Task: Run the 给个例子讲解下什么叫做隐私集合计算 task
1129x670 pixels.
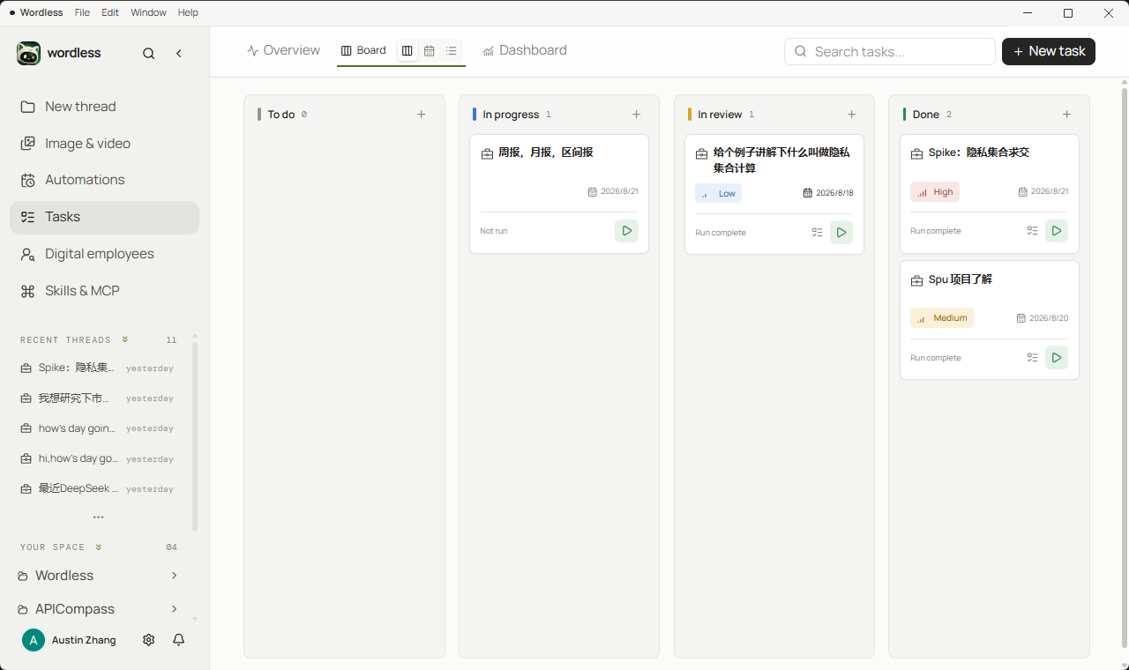Action: coord(841,233)
